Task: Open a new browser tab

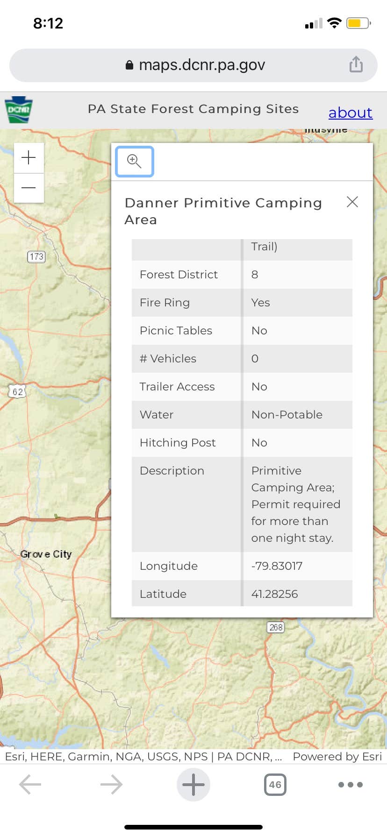Action: (x=193, y=785)
